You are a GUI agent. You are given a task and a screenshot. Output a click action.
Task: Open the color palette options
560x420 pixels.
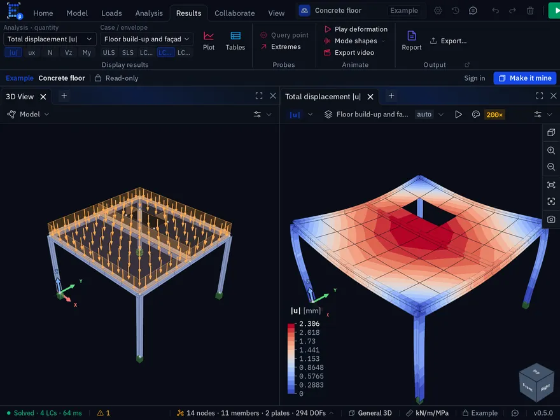(476, 115)
